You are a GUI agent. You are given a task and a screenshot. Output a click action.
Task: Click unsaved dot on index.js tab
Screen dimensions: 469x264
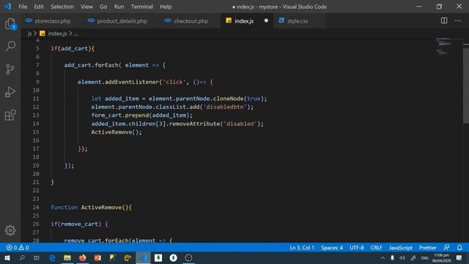click(266, 21)
